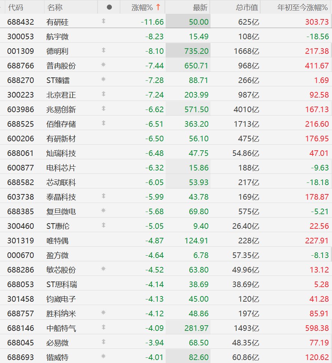332x363 pixels.
Task: Sort by the 总市值 column header
Action: point(247,7)
